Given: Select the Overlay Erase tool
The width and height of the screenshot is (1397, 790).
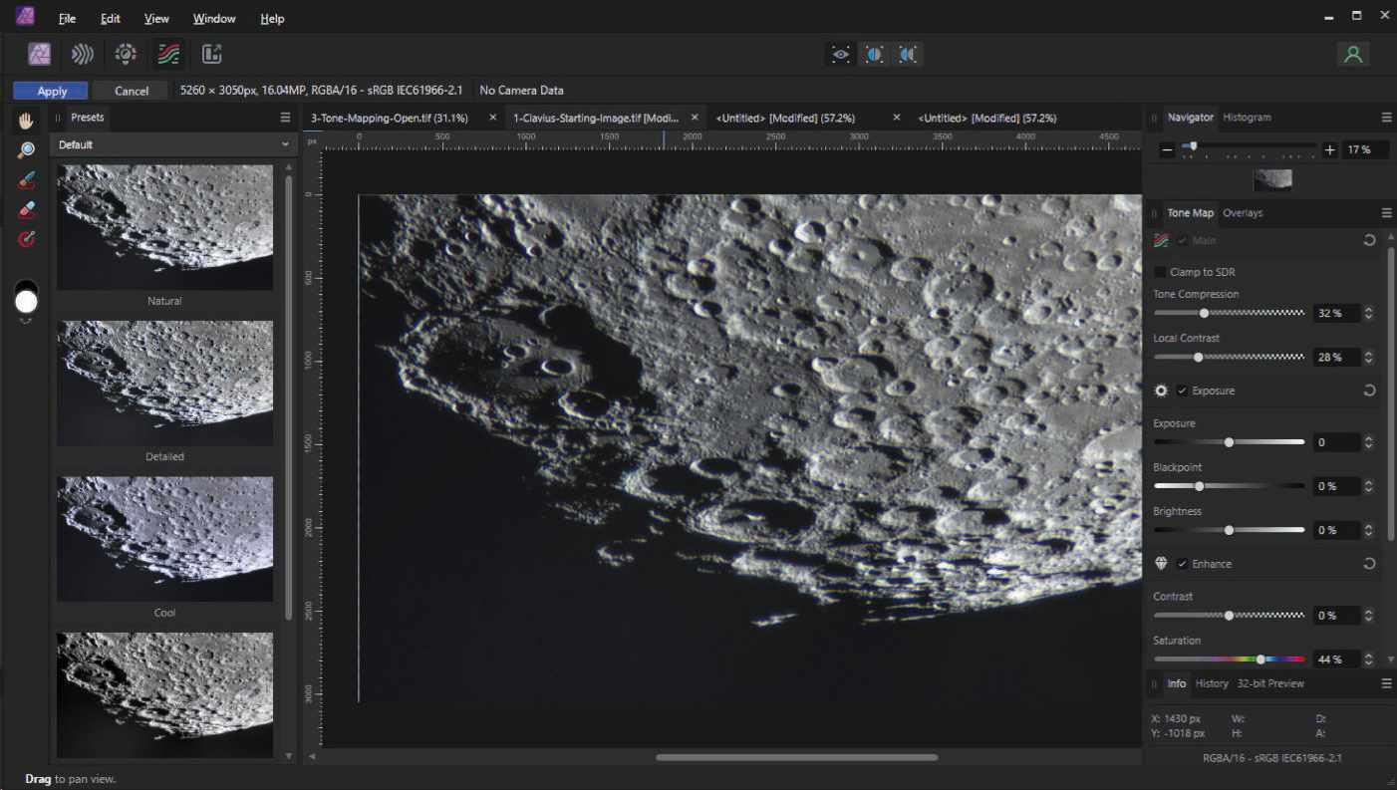Looking at the screenshot, I should [x=27, y=210].
